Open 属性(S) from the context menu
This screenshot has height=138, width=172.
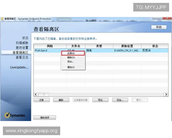pyautogui.click(x=71, y=67)
